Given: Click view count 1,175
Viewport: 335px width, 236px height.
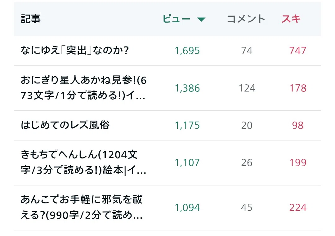Looking at the screenshot, I should [x=187, y=125].
